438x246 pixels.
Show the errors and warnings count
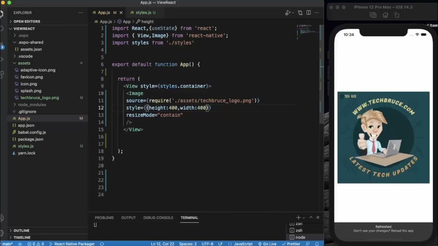[36, 244]
